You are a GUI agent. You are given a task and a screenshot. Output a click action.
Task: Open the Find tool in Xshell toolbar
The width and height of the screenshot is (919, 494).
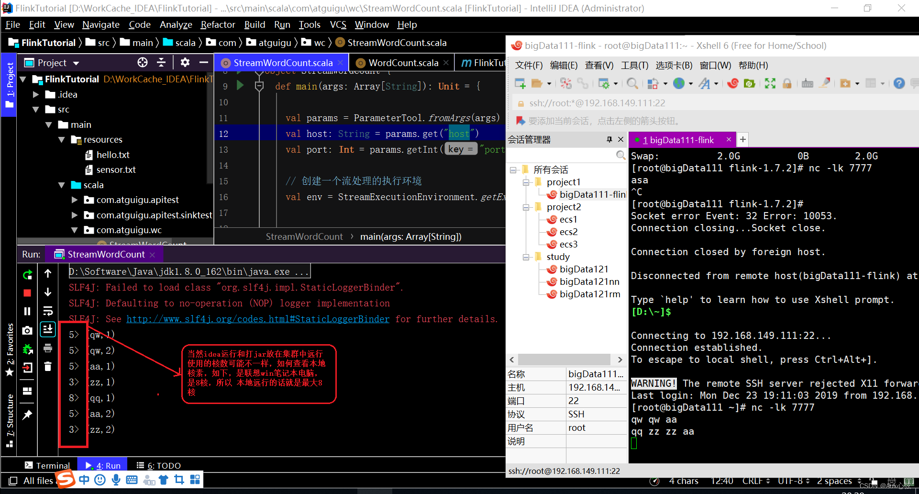point(631,83)
